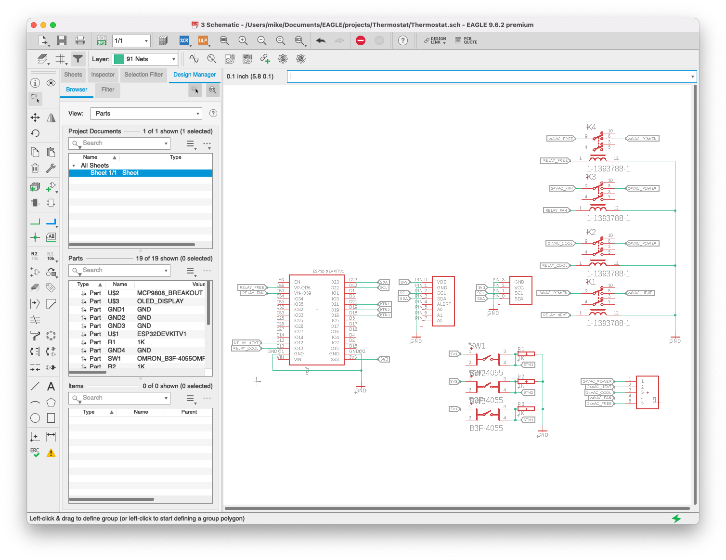
Task: Zoom out of the schematic
Action: [x=262, y=40]
